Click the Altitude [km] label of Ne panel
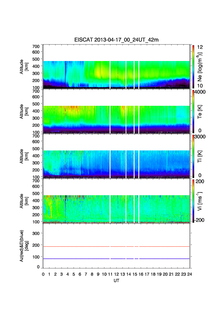Image resolution: width=208 pixels, height=313 pixels. click(24, 67)
